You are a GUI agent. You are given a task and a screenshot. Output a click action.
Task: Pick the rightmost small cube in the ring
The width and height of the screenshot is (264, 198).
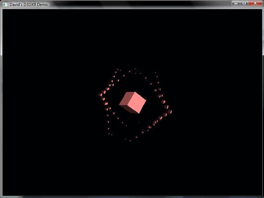pyautogui.click(x=170, y=112)
